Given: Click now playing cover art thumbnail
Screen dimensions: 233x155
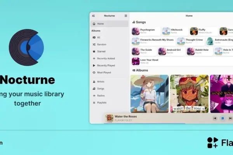Looking at the screenshot, I should [110, 118].
